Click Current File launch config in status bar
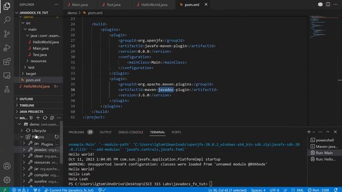 pyautogui.click(x=69, y=190)
